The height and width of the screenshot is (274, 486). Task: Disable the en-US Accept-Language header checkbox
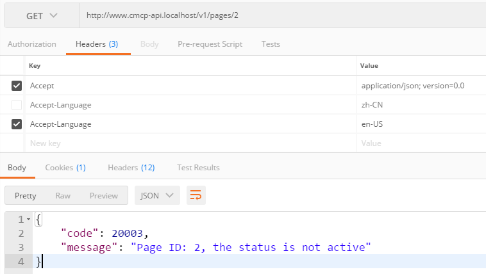pyautogui.click(x=17, y=124)
